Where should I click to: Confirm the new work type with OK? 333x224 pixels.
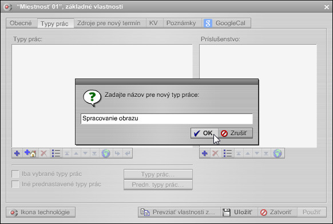click(204, 133)
